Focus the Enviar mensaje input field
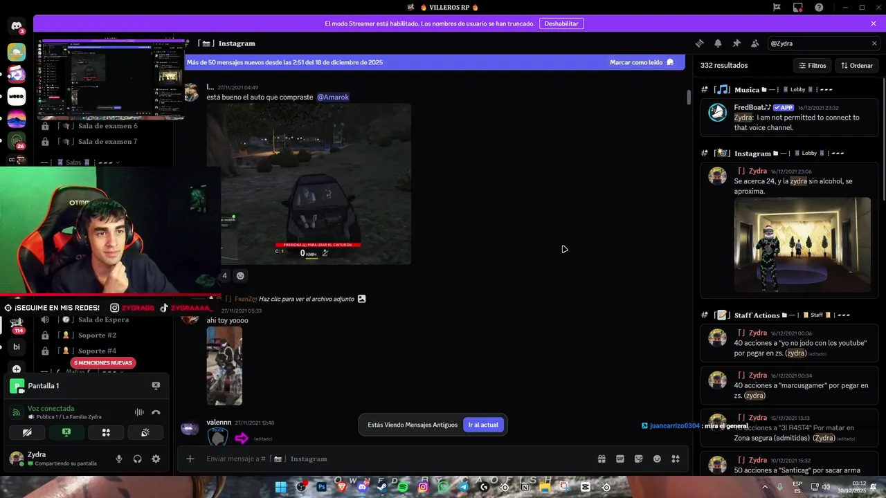This screenshot has width=886, height=498. (397, 459)
